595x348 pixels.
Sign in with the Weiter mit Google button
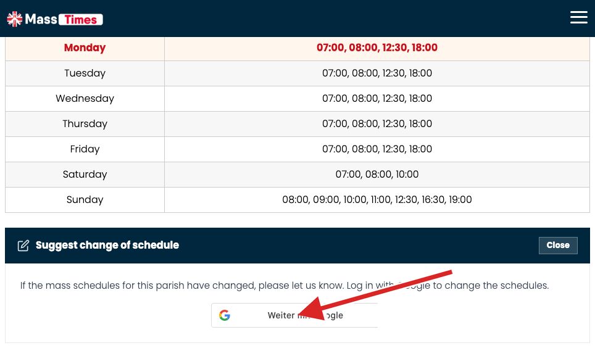pyautogui.click(x=294, y=315)
